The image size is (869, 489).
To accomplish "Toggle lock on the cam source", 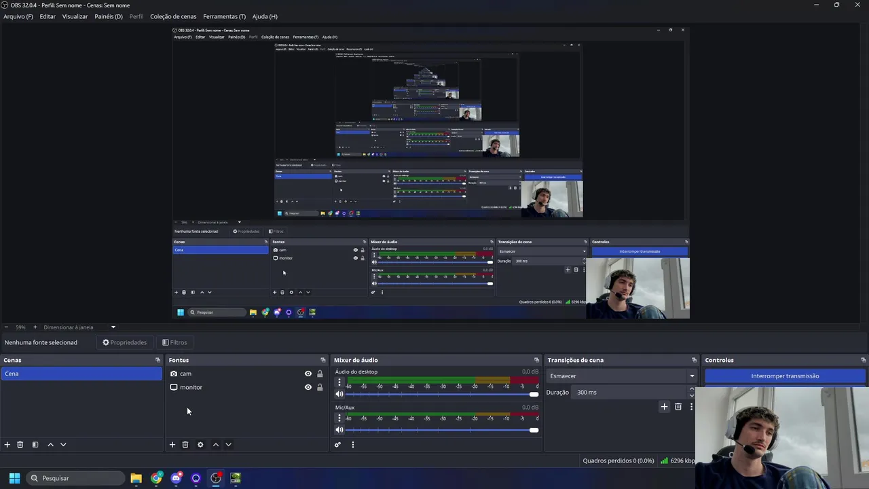I will [x=320, y=374].
